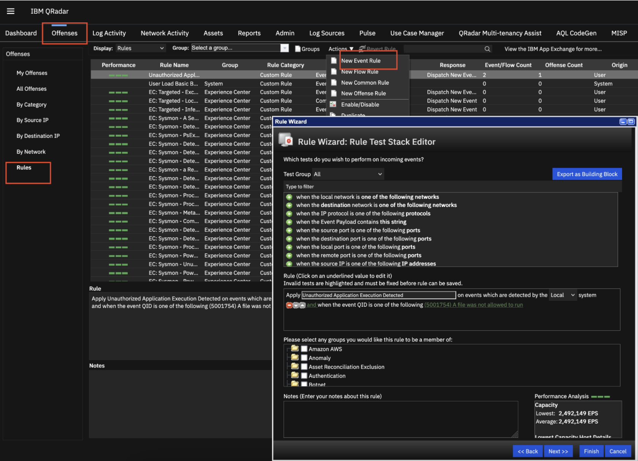Enable the Authentication group checkbox
The height and width of the screenshot is (461, 638).
tap(304, 376)
